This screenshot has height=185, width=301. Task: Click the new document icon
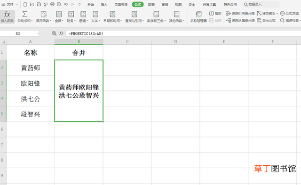pos(25,4)
